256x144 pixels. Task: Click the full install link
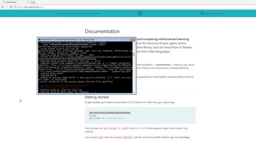142,128
